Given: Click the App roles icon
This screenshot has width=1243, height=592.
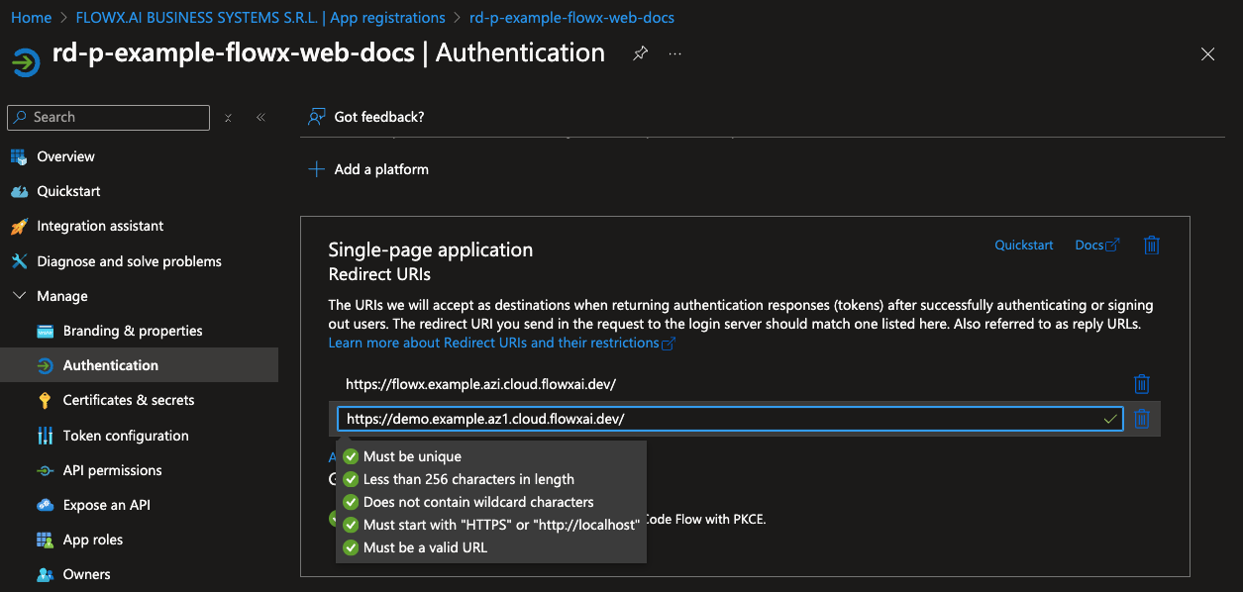Looking at the screenshot, I should pos(45,540).
